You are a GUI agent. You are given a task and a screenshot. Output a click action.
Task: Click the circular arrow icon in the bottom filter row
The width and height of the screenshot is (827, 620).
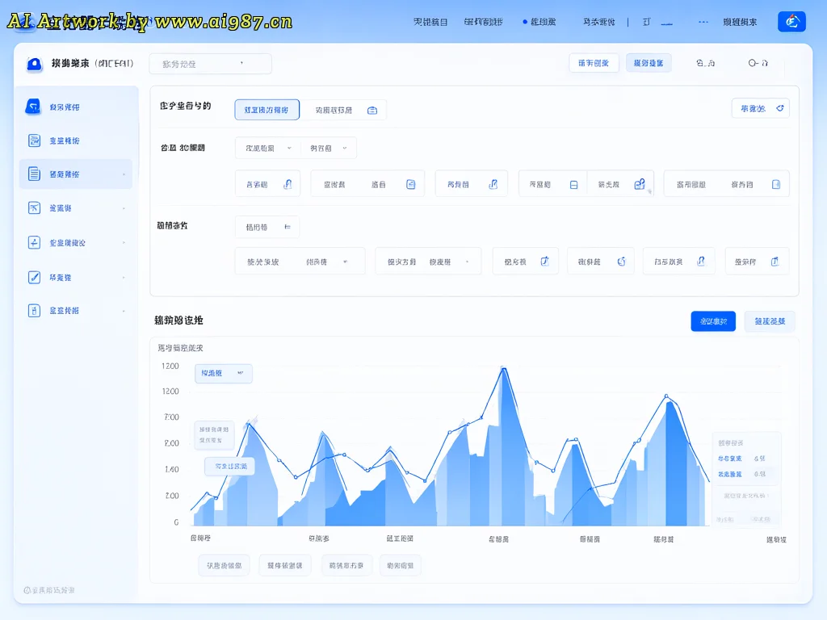[622, 261]
